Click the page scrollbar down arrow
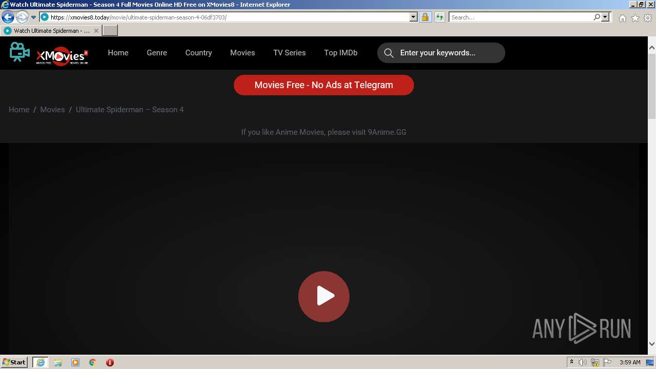 pyautogui.click(x=652, y=344)
